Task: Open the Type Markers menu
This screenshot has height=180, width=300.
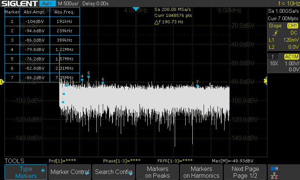Action: coord(26,172)
